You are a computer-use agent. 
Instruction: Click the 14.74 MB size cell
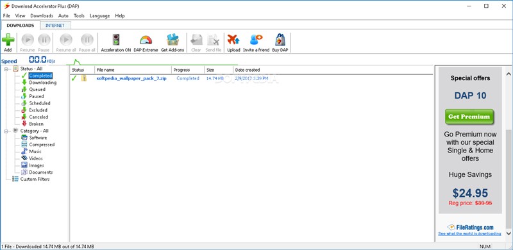(x=215, y=79)
